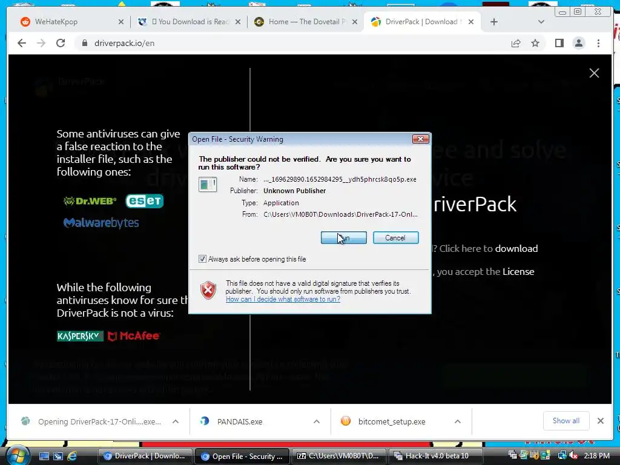Image resolution: width=620 pixels, height=465 pixels.
Task: Open 'How can I decide what software to run?' link
Action: click(x=283, y=299)
